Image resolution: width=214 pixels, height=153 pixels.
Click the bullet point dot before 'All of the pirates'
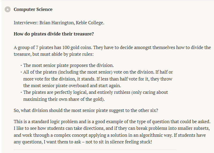pyautogui.click(x=21, y=72)
